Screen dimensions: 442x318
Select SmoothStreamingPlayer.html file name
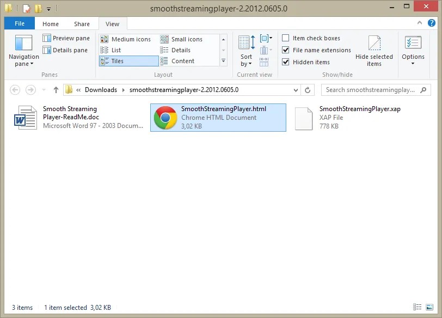224,109
